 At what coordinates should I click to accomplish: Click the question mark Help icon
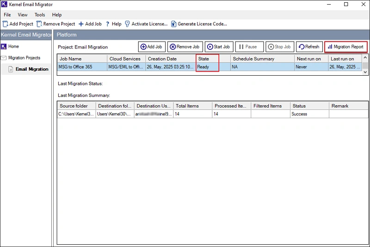coord(107,24)
